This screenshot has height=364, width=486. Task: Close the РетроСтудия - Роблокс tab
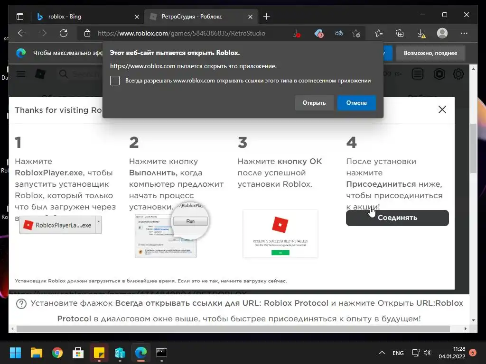coord(250,17)
